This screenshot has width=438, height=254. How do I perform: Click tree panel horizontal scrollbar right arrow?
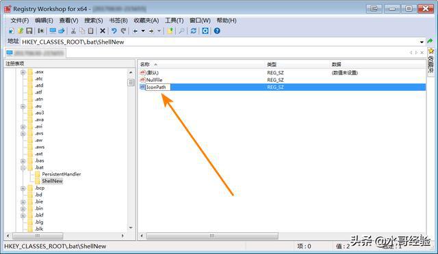coord(123,236)
